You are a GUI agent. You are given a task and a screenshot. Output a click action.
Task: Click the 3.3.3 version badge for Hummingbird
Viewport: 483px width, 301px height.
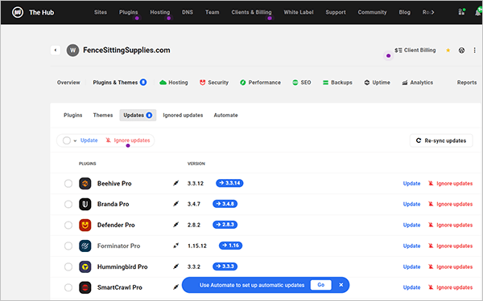click(x=225, y=266)
